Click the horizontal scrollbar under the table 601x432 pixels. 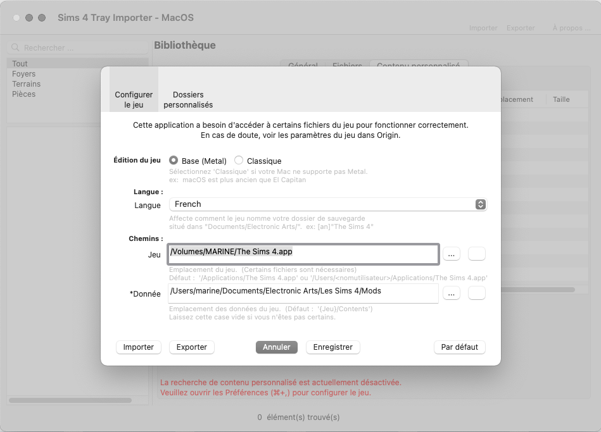(538, 290)
